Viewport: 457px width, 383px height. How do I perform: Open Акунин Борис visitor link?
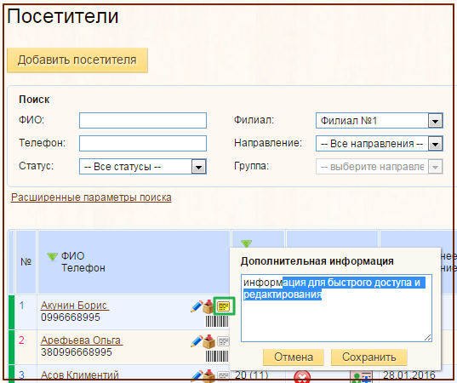click(75, 306)
